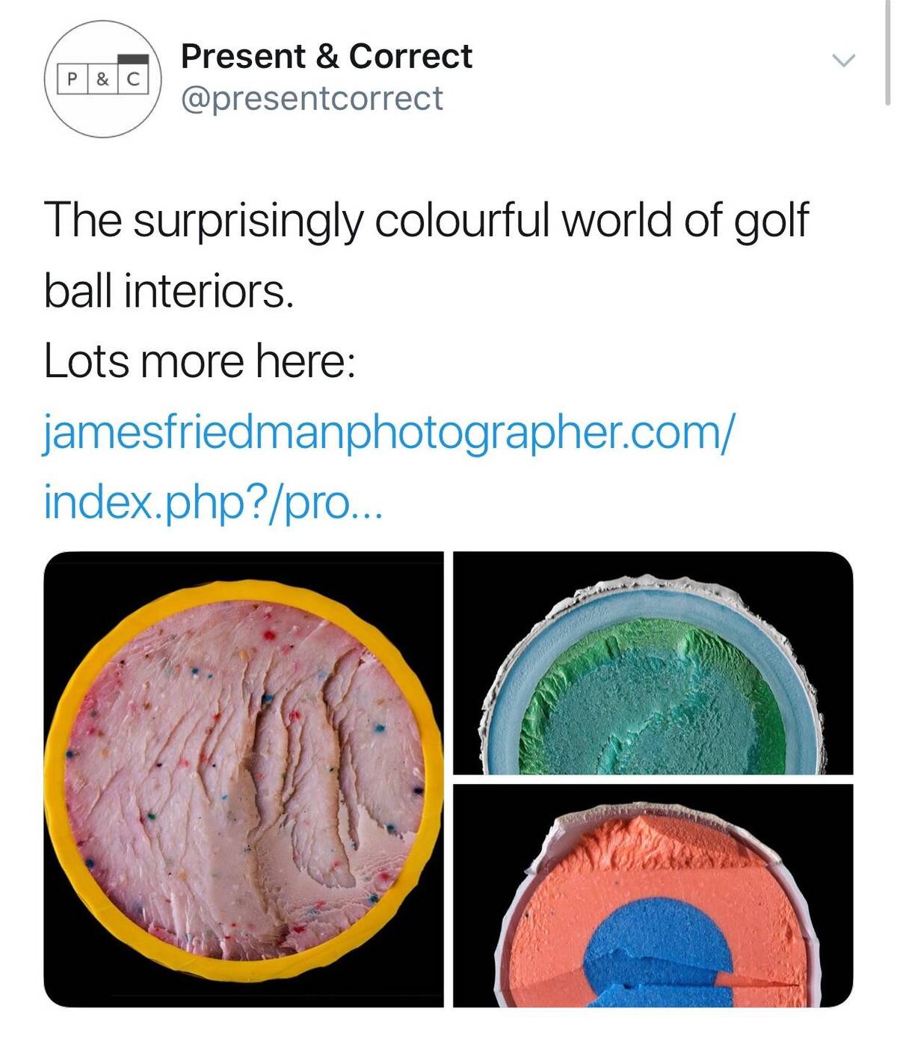Visit the @presentcorrect handle
This screenshot has height=1042, width=897.
click(312, 99)
